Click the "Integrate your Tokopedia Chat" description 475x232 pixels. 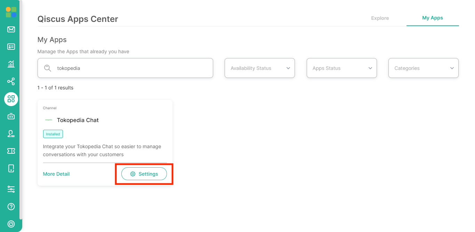click(x=102, y=150)
